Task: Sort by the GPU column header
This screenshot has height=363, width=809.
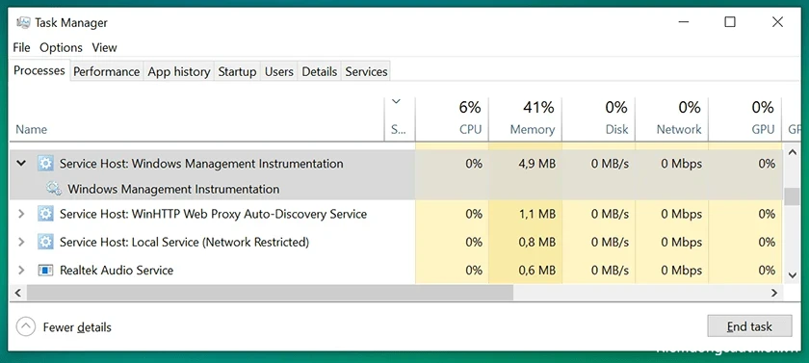Action: pyautogui.click(x=745, y=118)
